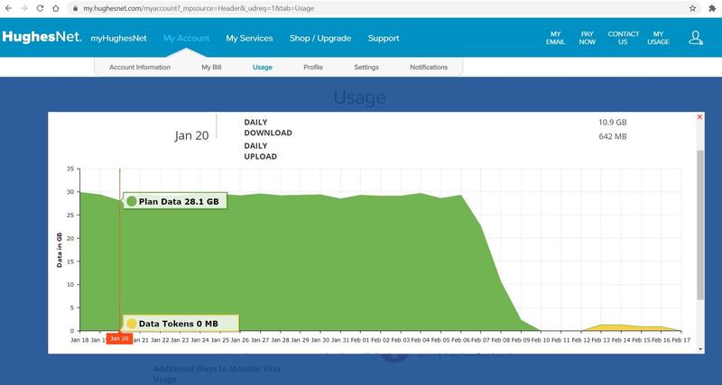Click Plan Data 28.1 GB tooltip
Screen dimensions: 722x385
click(175, 201)
